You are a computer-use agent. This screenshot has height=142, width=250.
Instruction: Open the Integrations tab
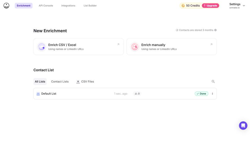pyautogui.click(x=68, y=6)
